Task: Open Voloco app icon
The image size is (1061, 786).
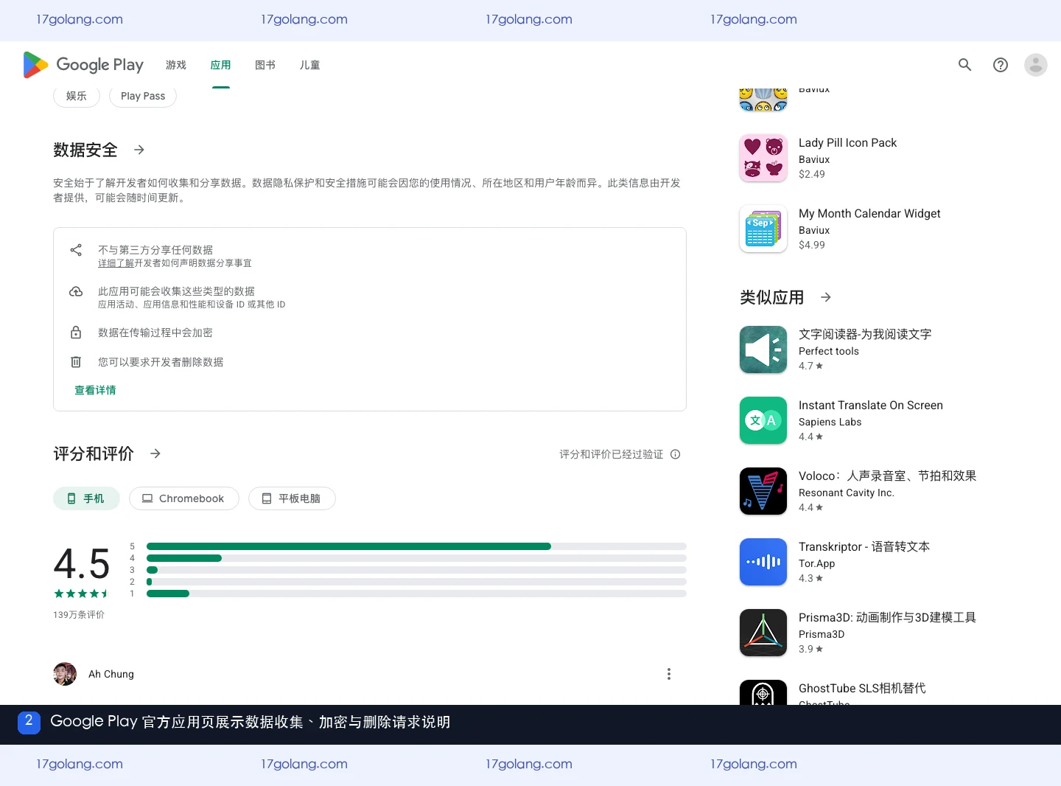Action: tap(763, 491)
